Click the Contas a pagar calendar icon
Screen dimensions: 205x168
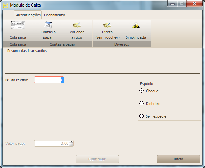click(x=48, y=26)
